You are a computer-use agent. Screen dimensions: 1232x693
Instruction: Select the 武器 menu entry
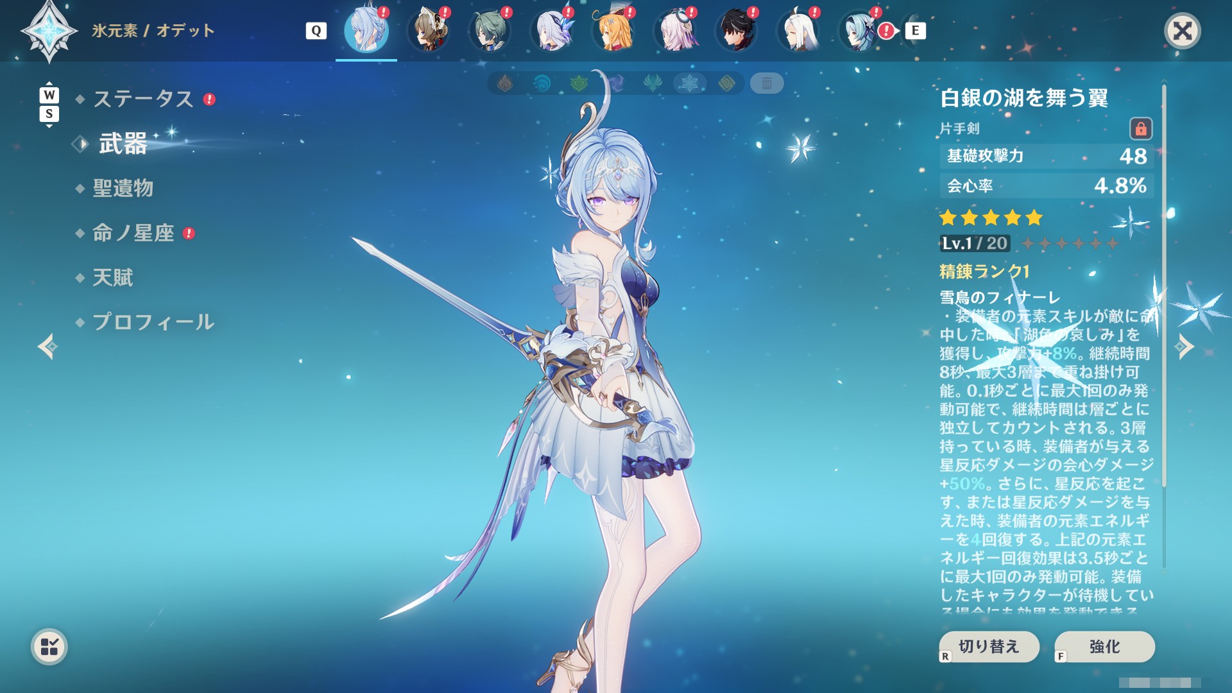pyautogui.click(x=123, y=144)
